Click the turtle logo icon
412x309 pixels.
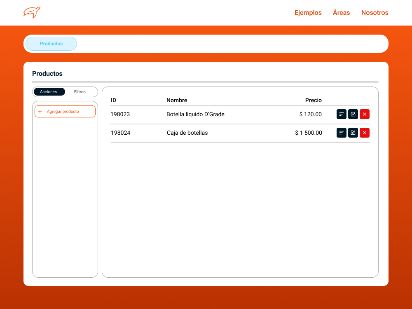coord(32,12)
